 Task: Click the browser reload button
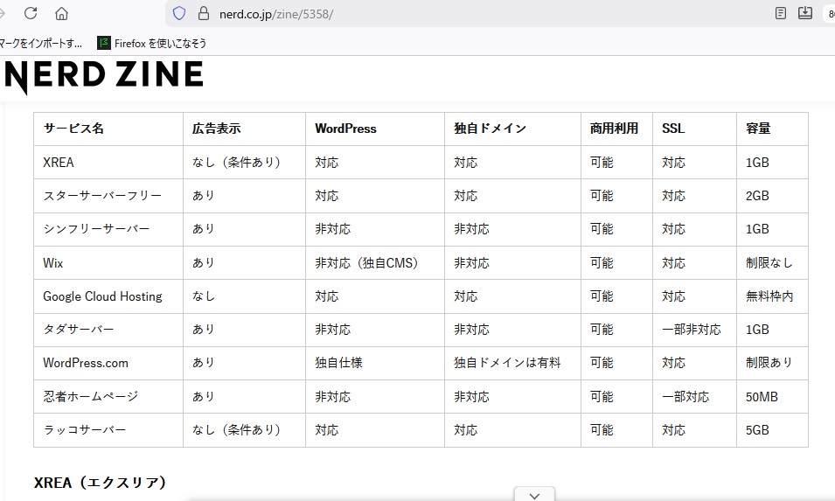[31, 13]
